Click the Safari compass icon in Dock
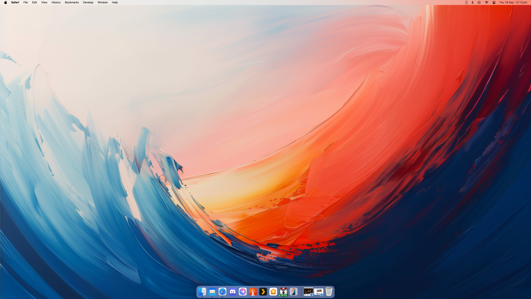Screen dimensions: 531x299 click(x=222, y=292)
